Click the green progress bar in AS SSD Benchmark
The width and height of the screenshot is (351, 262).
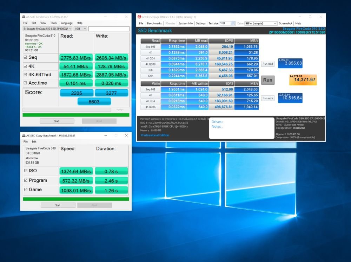[76, 115]
